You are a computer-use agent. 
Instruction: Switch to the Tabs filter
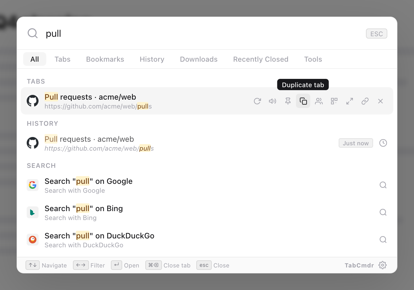tap(63, 59)
